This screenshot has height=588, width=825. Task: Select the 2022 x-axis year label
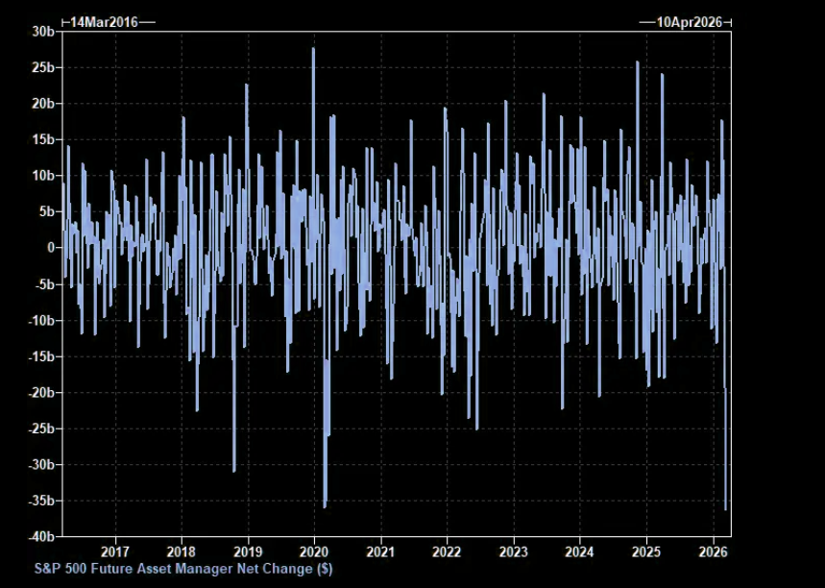point(448,551)
